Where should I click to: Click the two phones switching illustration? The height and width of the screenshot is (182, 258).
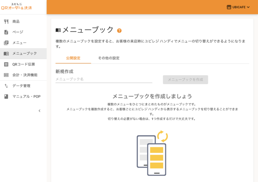tap(152, 153)
